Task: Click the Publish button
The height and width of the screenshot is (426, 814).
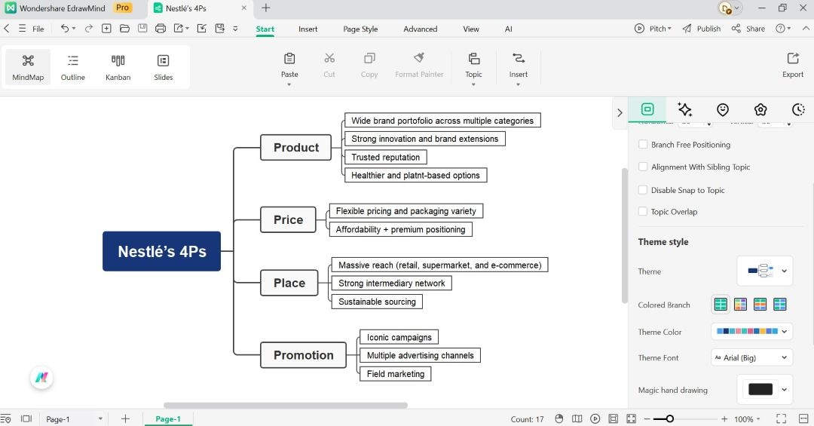Action: click(702, 29)
